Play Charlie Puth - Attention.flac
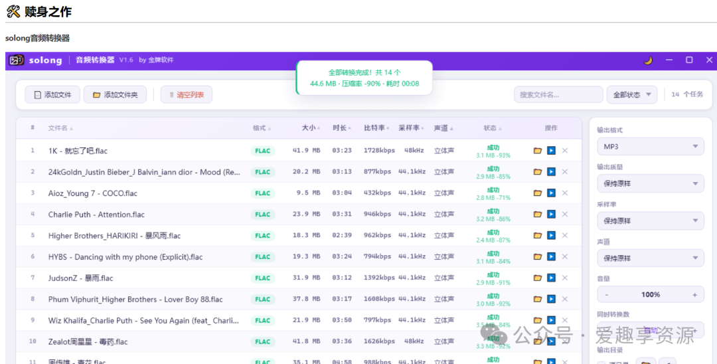Screen dimensions: 717x364 click(x=552, y=214)
